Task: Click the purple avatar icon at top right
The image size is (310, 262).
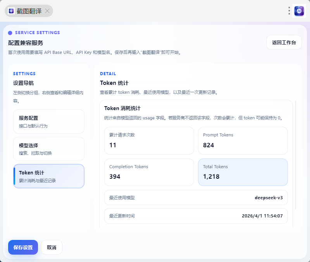Action: 299,11
